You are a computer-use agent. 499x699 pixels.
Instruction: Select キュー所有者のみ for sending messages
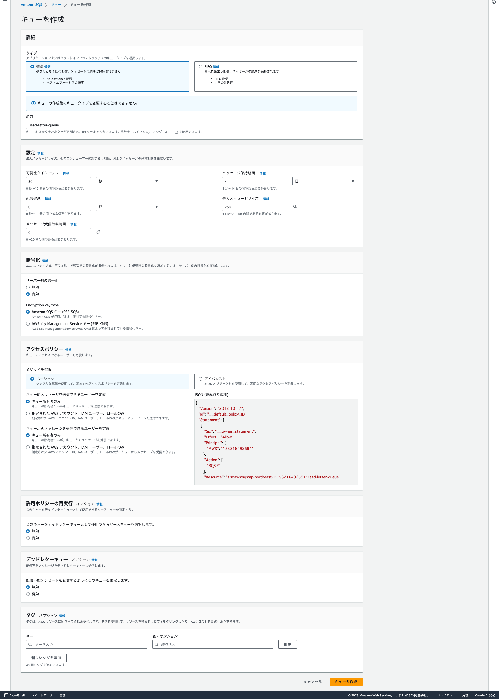click(x=28, y=402)
